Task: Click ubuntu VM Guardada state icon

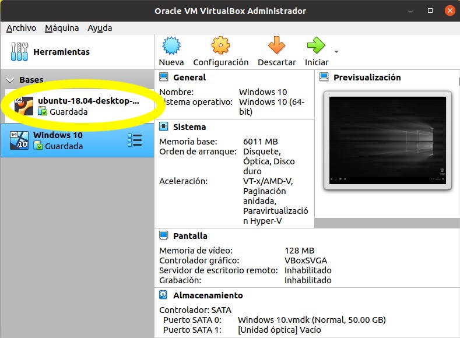Action: pos(42,111)
